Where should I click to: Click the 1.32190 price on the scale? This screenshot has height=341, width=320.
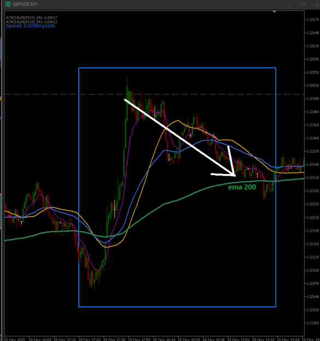312,231
